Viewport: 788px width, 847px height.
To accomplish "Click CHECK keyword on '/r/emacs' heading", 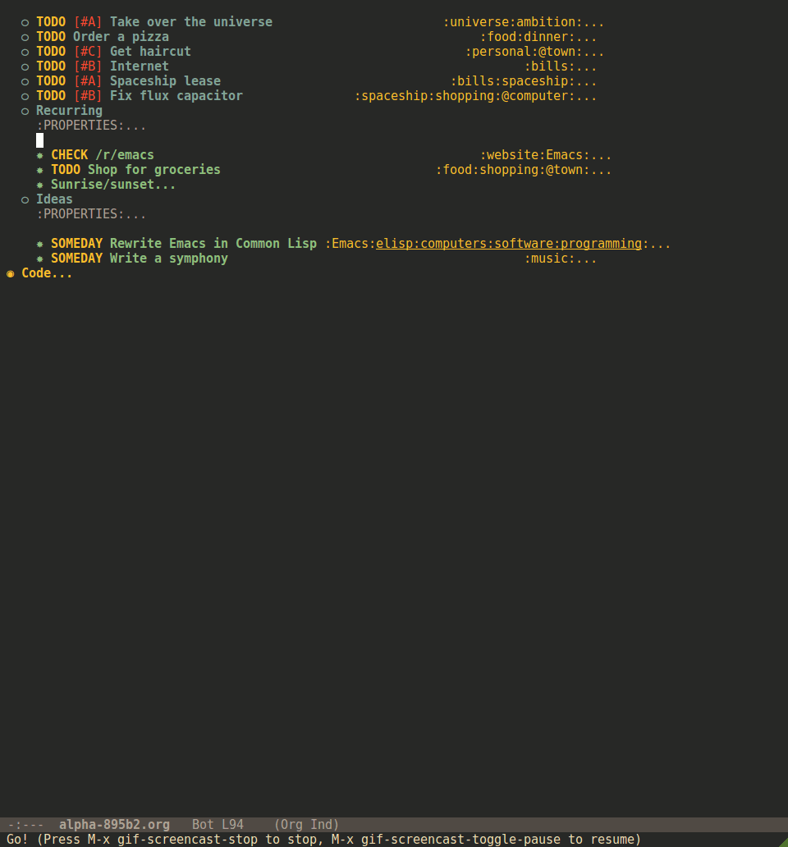I will coord(70,155).
